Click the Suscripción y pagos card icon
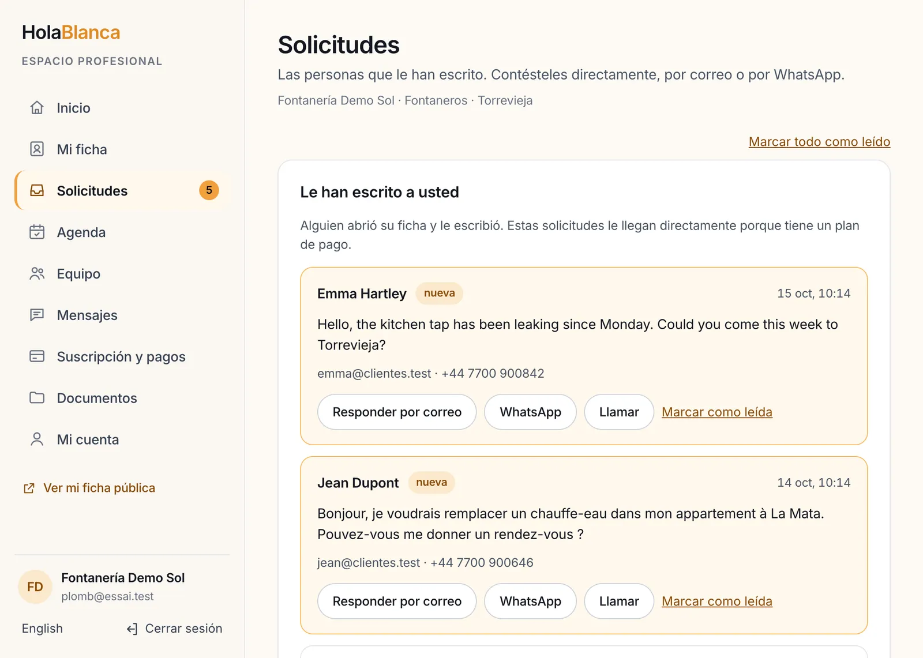This screenshot has width=923, height=658. pyautogui.click(x=37, y=356)
